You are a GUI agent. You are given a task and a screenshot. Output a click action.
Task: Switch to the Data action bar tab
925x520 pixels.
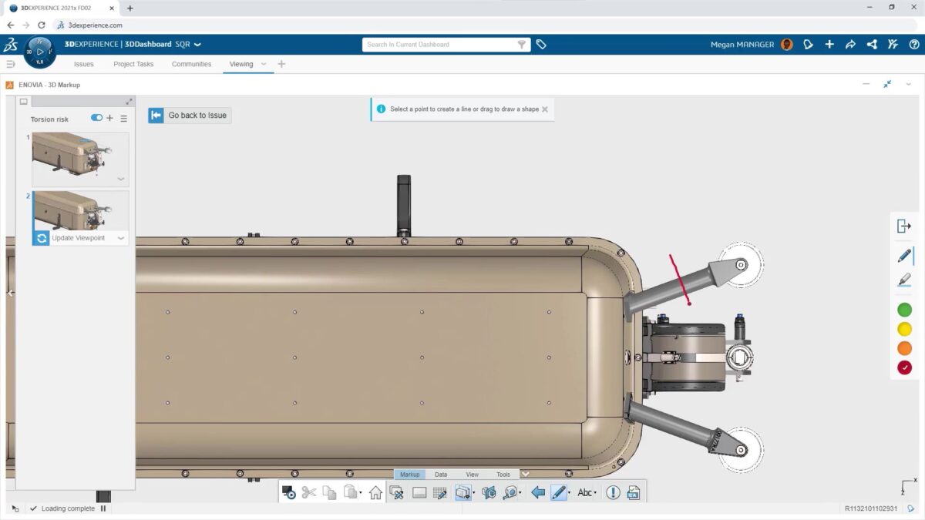441,475
